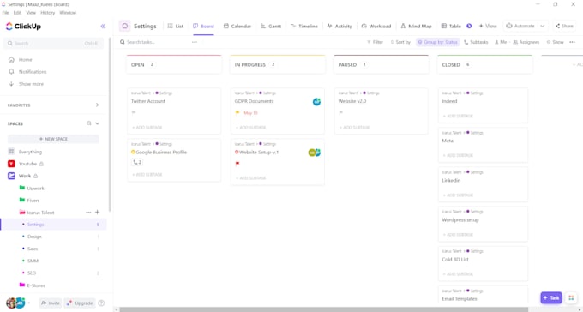Select the Sales list
Screen dimensions: 583x312
point(33,249)
